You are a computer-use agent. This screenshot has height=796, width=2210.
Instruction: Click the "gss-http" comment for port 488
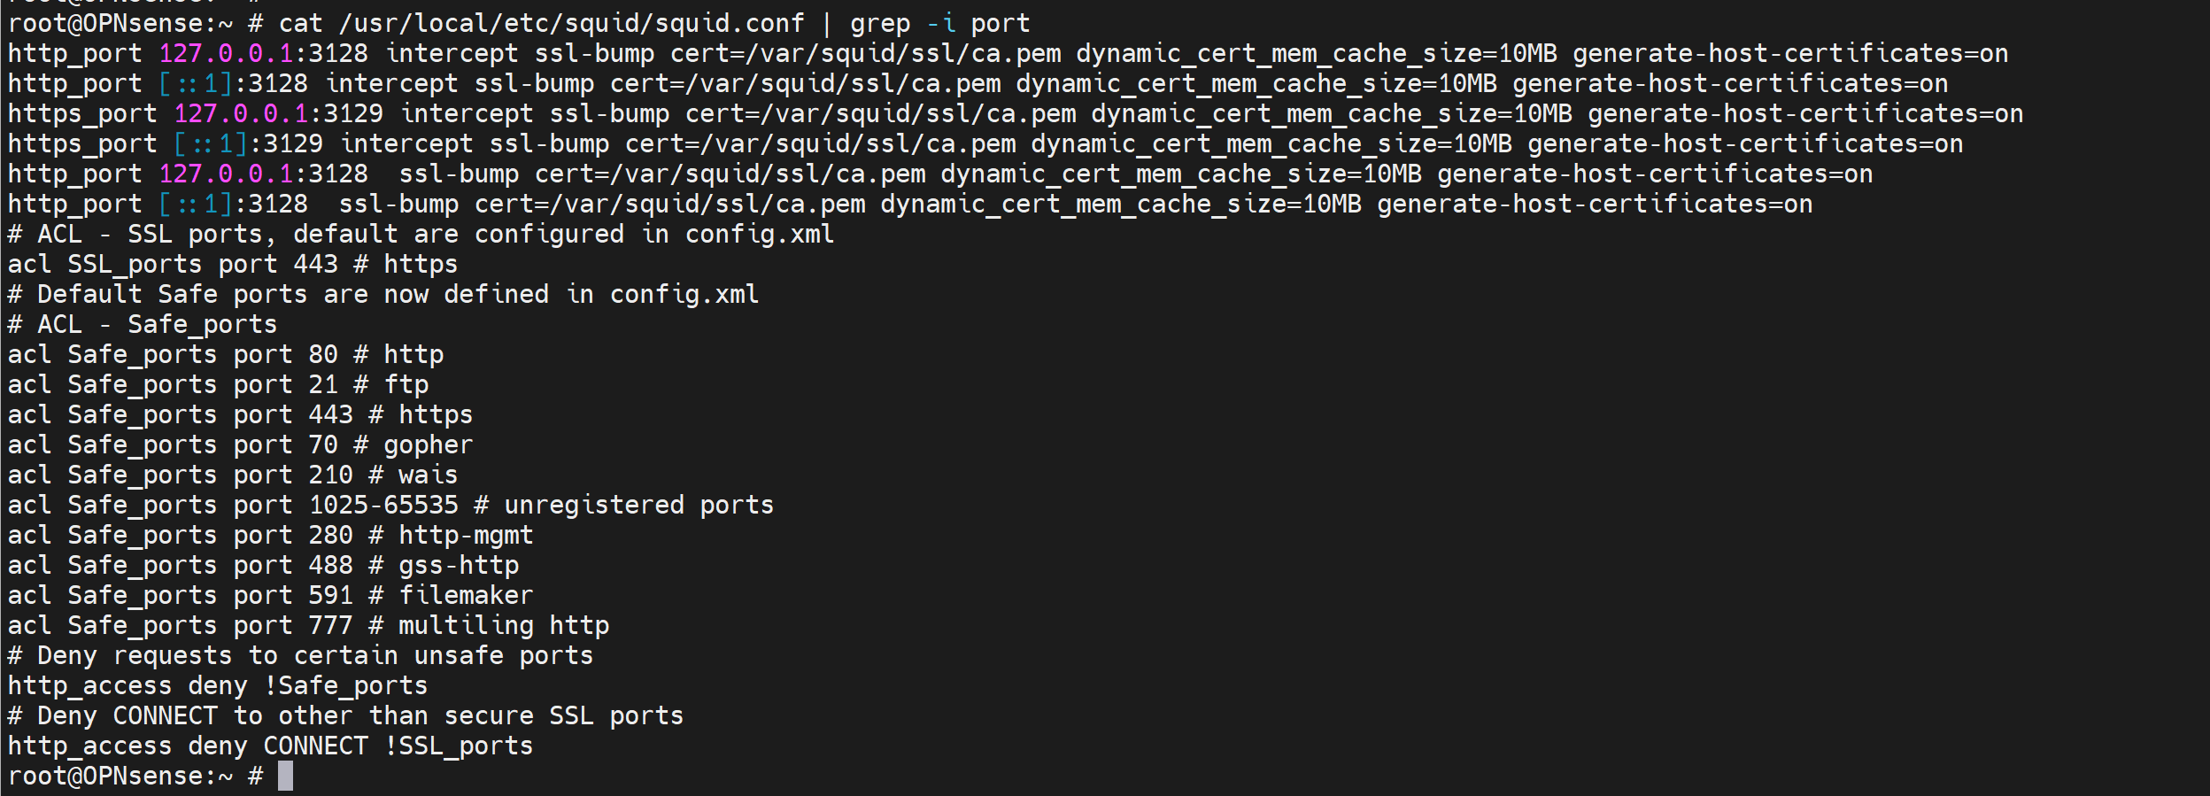[459, 566]
